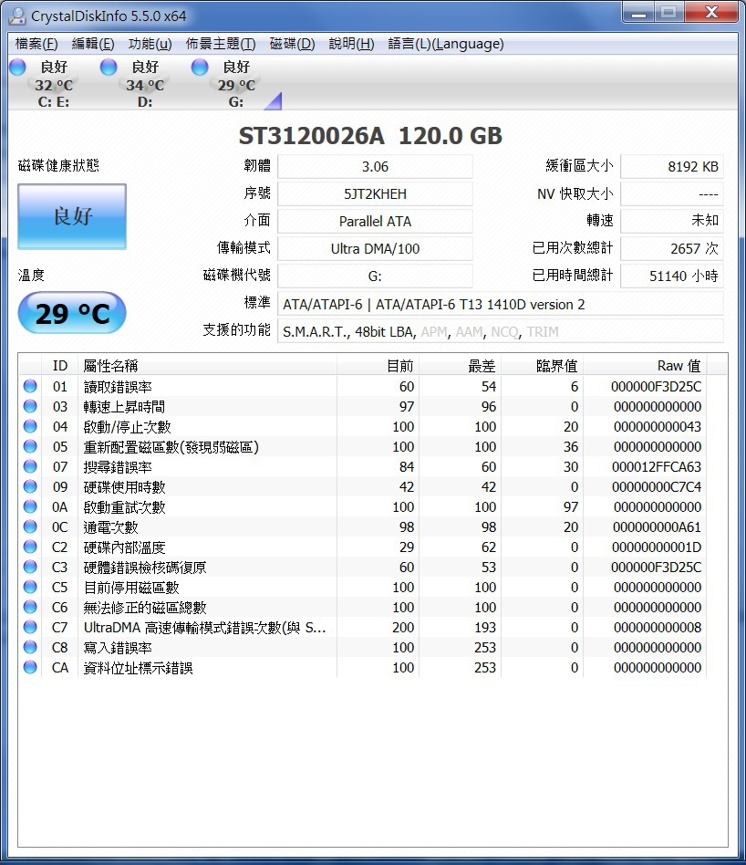Open the 檔案(F) menu

coord(36,44)
